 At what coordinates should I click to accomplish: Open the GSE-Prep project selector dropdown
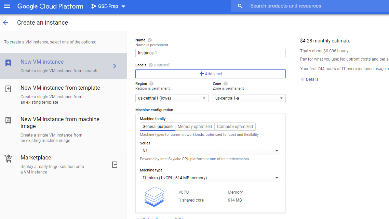point(108,6)
